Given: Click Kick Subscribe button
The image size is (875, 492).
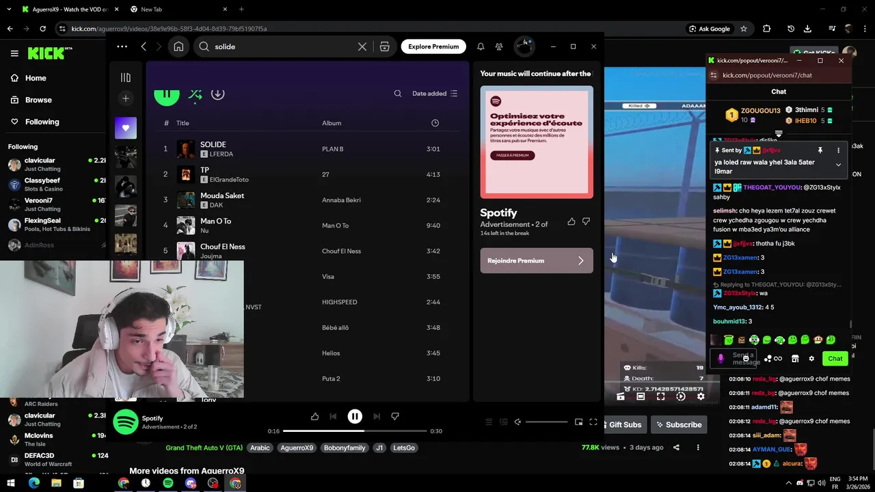Looking at the screenshot, I should 679,424.
